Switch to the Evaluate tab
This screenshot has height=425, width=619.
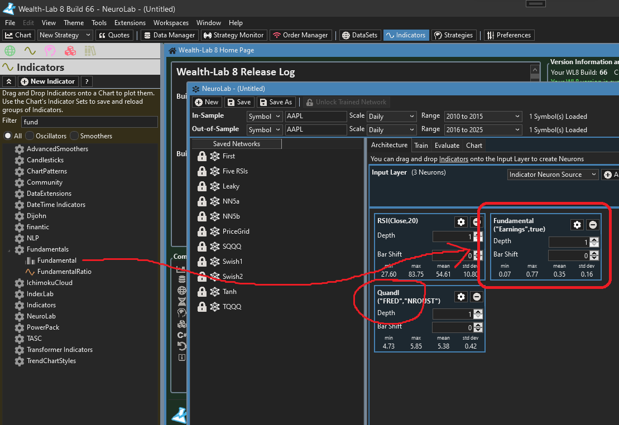447,146
